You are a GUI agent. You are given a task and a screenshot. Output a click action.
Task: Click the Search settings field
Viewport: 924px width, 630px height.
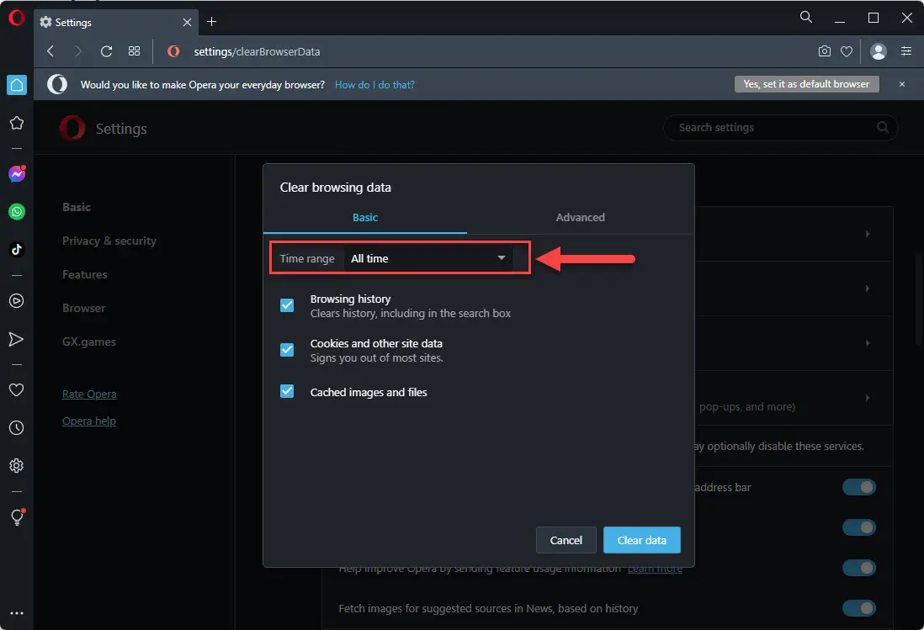coord(780,127)
